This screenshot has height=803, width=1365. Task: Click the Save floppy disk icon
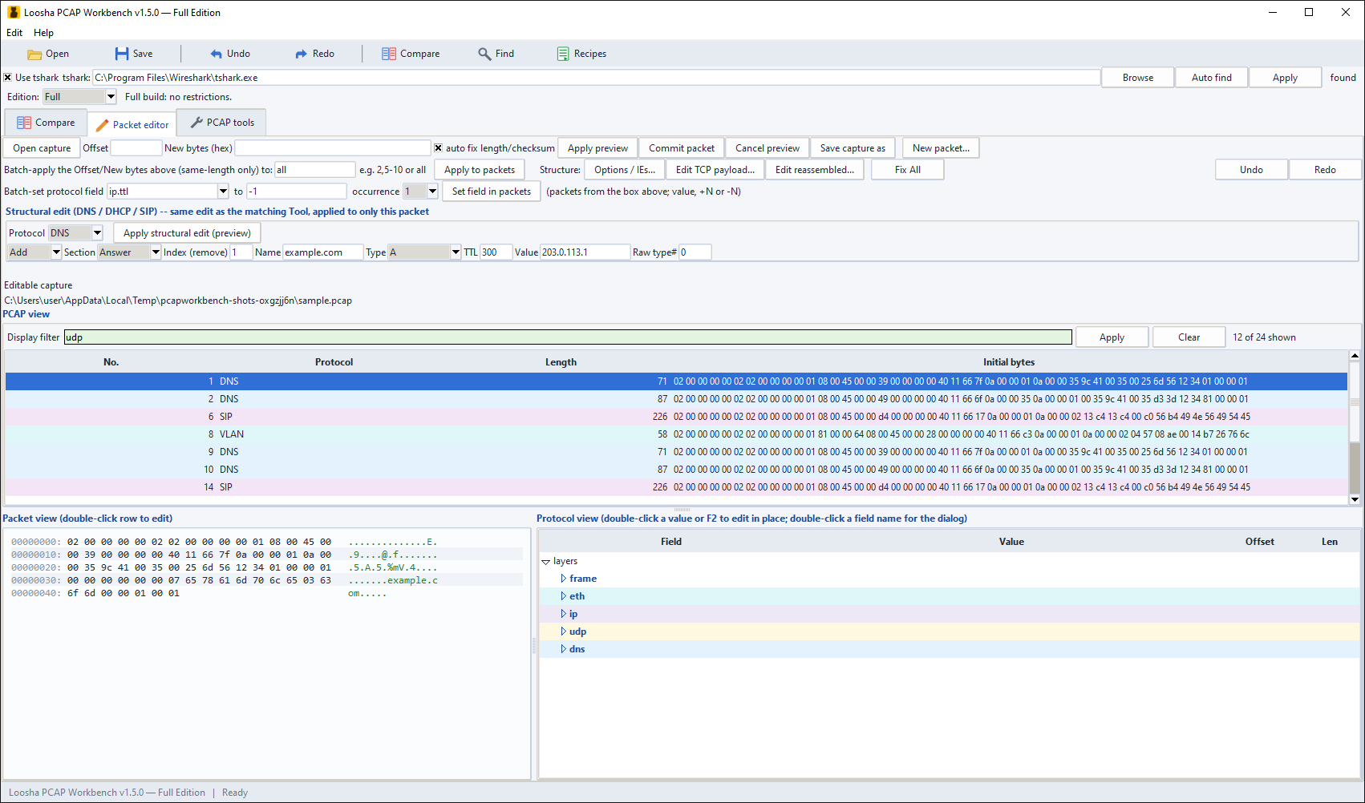click(122, 54)
